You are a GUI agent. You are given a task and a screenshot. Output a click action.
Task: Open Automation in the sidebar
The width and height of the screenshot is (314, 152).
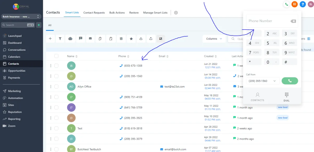(15, 98)
